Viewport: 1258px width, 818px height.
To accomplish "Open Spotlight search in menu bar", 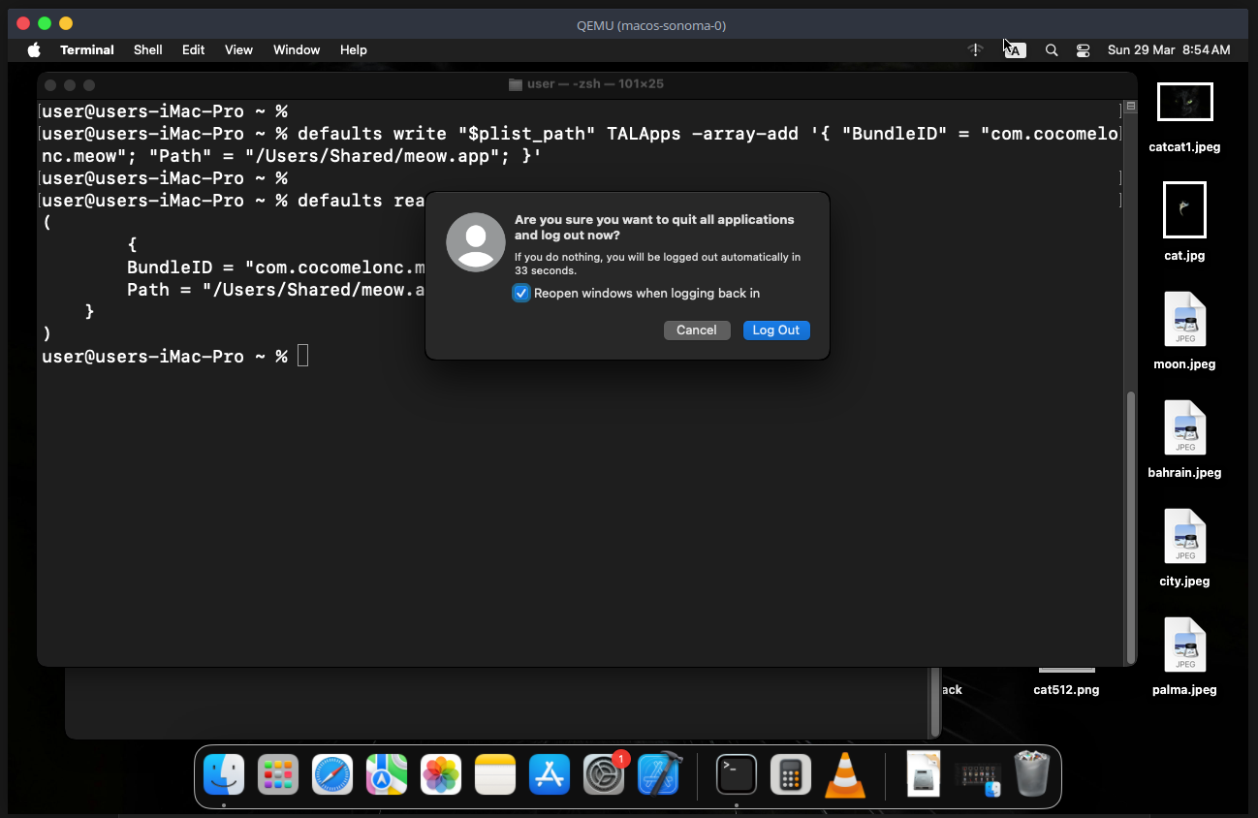I will pos(1051,50).
